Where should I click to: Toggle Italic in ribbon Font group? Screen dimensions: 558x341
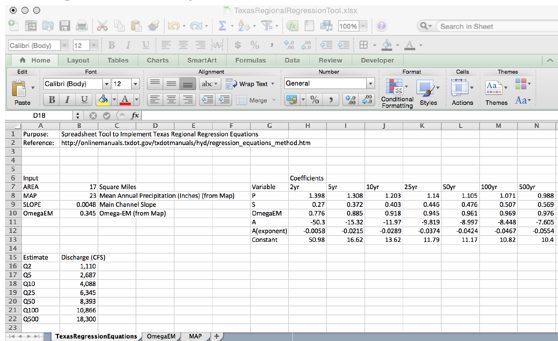coord(67,100)
